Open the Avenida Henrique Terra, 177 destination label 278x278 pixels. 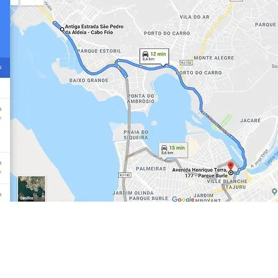(x=200, y=173)
